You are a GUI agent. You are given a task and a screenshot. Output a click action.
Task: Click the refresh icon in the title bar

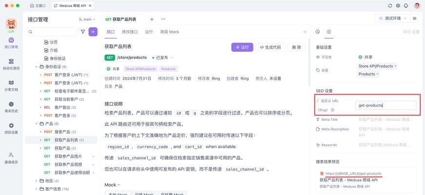pyautogui.click(x=390, y=5)
